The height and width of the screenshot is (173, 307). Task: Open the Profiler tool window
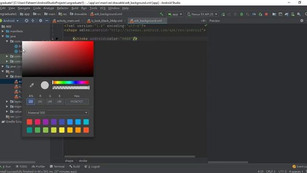(38, 167)
